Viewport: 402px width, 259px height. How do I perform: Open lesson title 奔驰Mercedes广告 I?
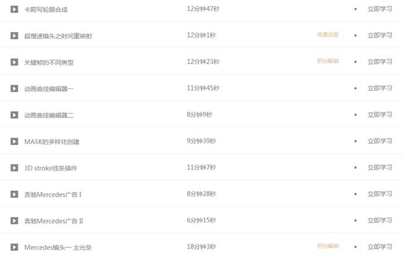pyautogui.click(x=53, y=195)
